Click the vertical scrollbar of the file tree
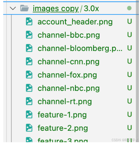 pyautogui.click(x=137, y=71)
